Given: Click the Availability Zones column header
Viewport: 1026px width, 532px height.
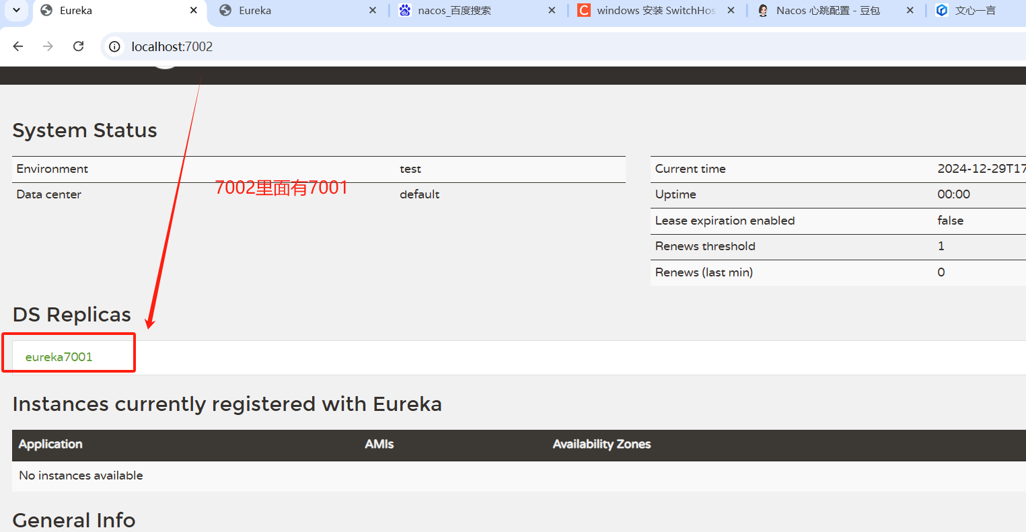Looking at the screenshot, I should pyautogui.click(x=601, y=444).
